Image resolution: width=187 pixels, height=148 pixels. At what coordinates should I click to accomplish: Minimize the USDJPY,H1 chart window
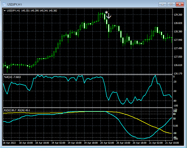tap(162, 4)
